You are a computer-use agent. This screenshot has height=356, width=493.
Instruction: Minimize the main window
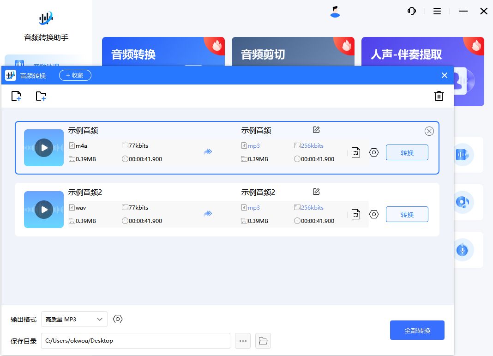(x=463, y=12)
